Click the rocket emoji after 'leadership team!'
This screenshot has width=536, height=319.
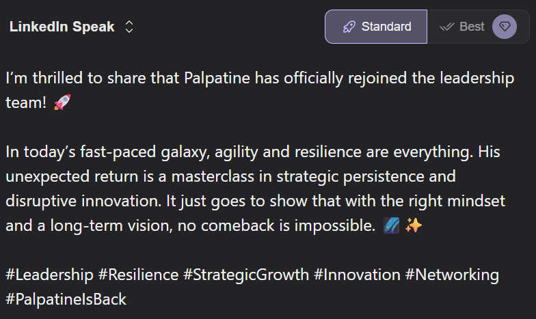click(x=62, y=103)
